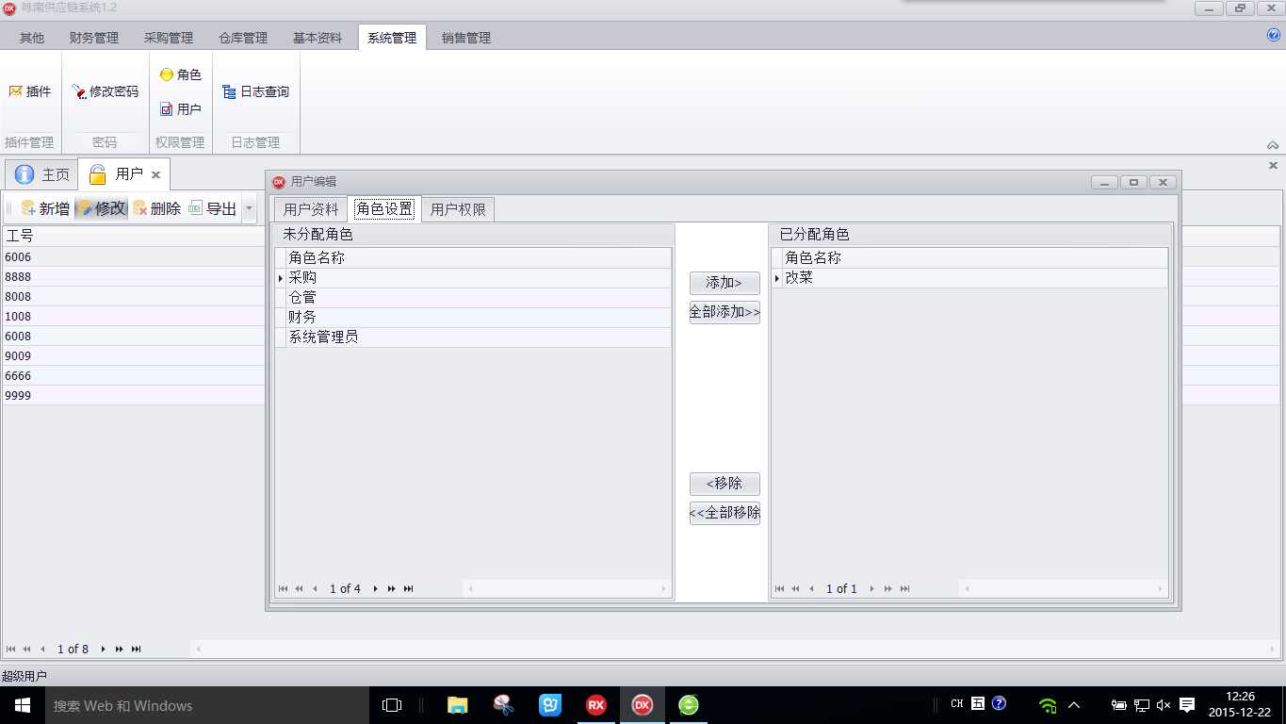This screenshot has width=1286, height=724.
Task: Select user row 1008
Action: (x=133, y=316)
